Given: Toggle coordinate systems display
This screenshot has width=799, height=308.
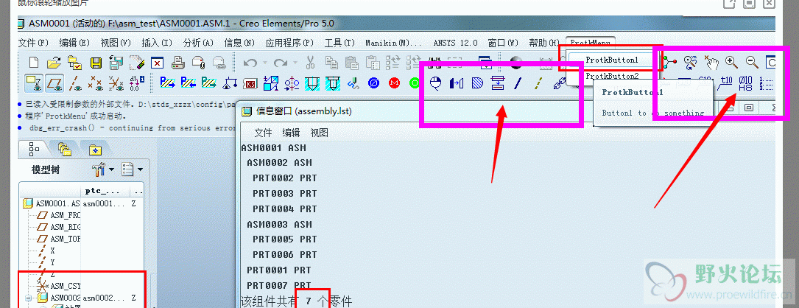Looking at the screenshot, I should 116,82.
